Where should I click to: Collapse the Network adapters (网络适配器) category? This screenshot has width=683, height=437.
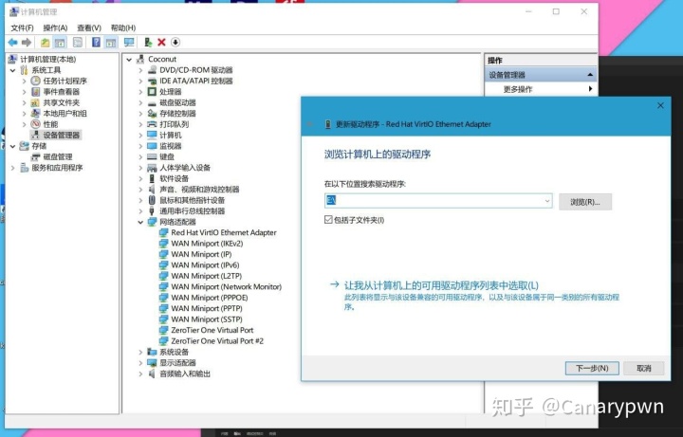140,222
